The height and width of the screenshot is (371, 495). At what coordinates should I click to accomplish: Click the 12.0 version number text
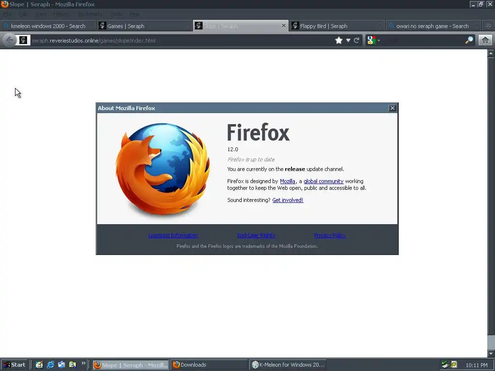233,149
